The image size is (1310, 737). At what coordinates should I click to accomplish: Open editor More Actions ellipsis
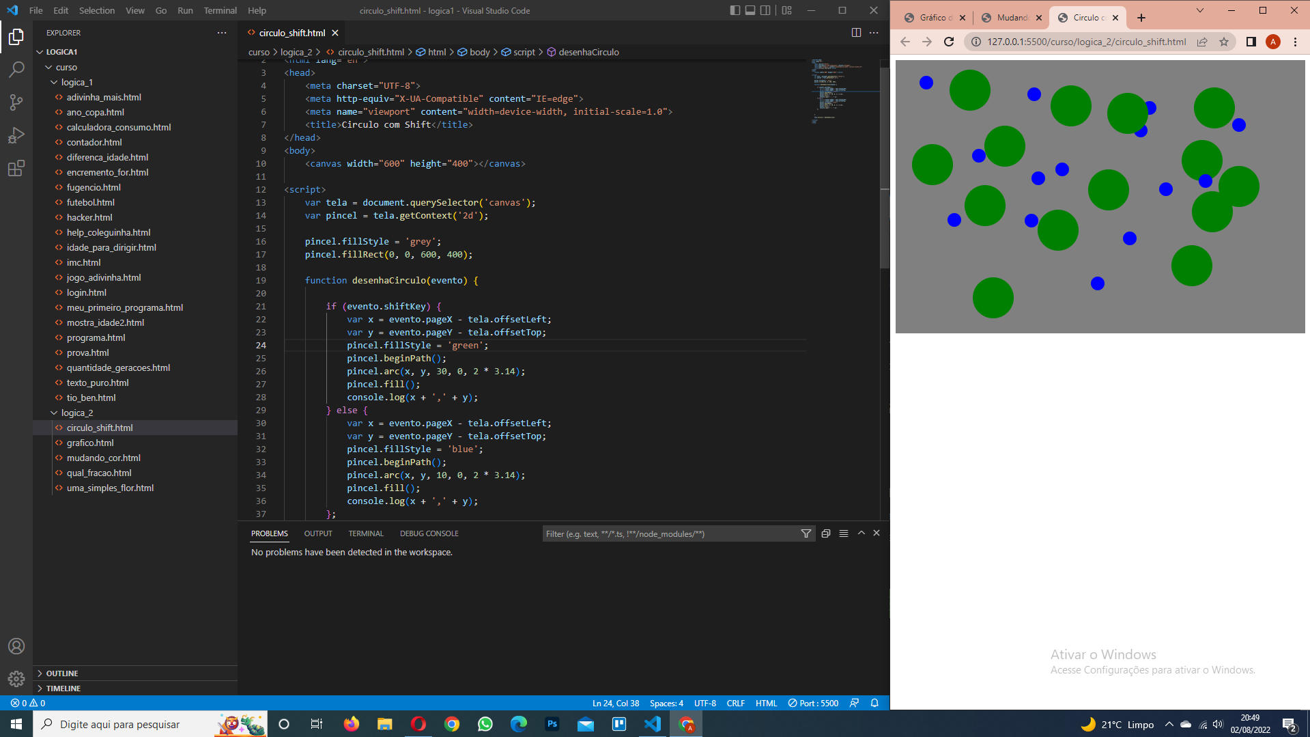(874, 33)
